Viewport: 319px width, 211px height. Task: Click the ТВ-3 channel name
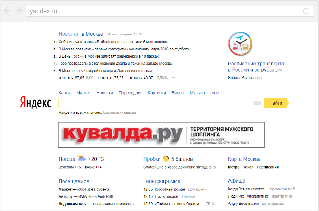210,204
